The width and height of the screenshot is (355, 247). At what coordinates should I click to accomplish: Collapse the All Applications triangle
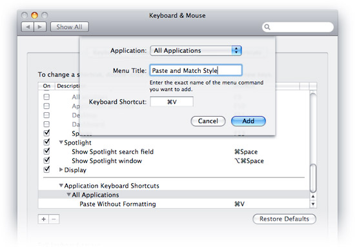coord(69,195)
